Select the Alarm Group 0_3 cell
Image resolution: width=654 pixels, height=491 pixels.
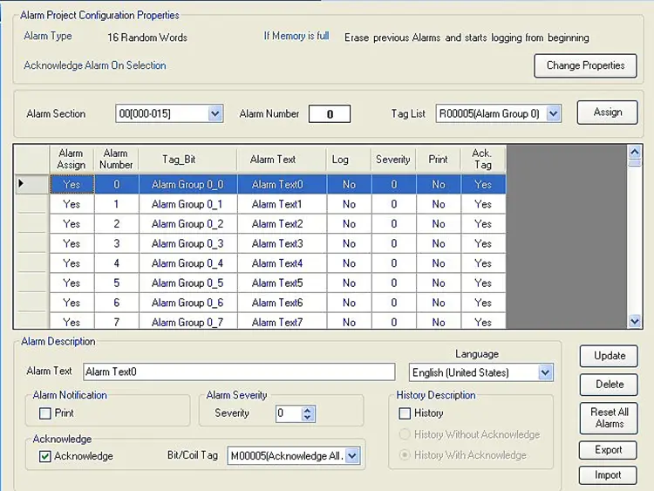tap(187, 243)
